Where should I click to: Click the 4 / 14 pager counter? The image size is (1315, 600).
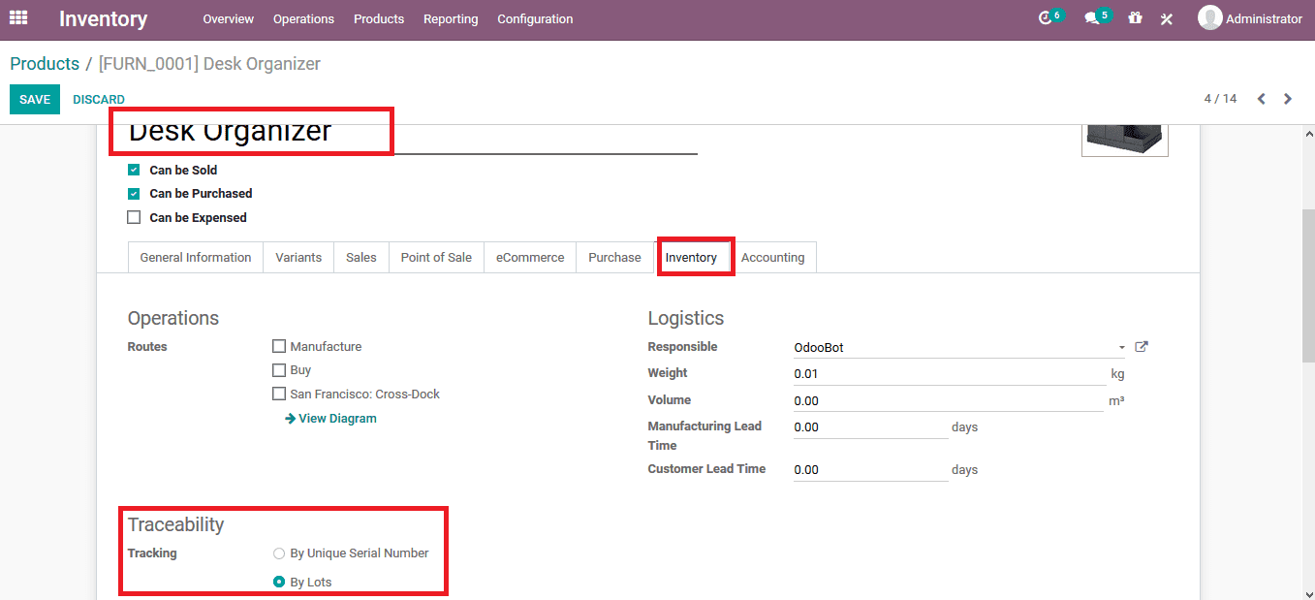coord(1221,99)
